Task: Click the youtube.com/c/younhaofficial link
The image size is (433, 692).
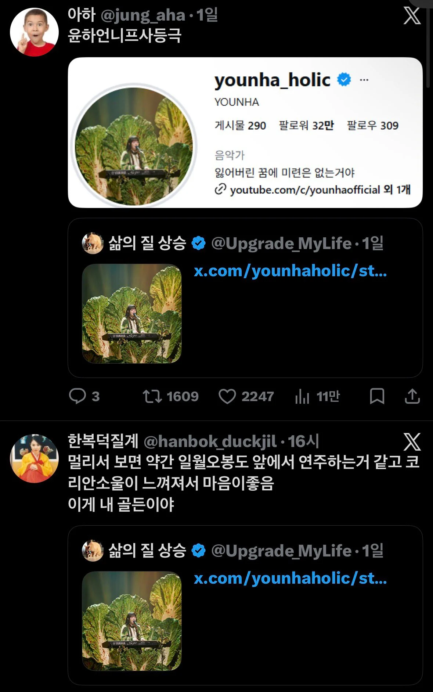Action: click(x=305, y=190)
